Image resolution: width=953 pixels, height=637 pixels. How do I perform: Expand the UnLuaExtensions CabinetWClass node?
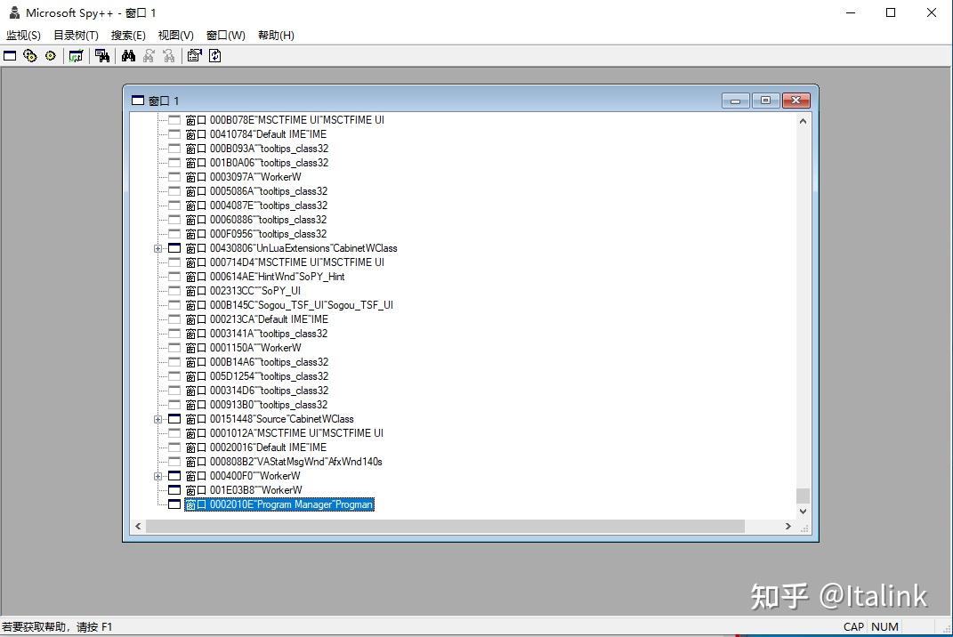(x=158, y=248)
